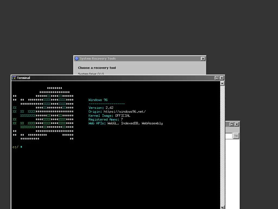
Task: Click the System Recovery Tools title text
Action: pos(98,59)
